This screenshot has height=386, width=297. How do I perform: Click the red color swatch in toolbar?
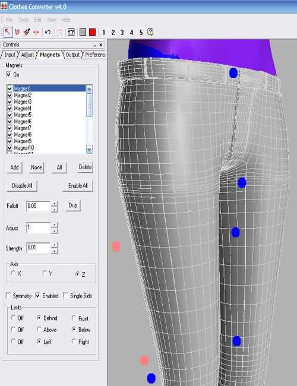click(x=92, y=32)
